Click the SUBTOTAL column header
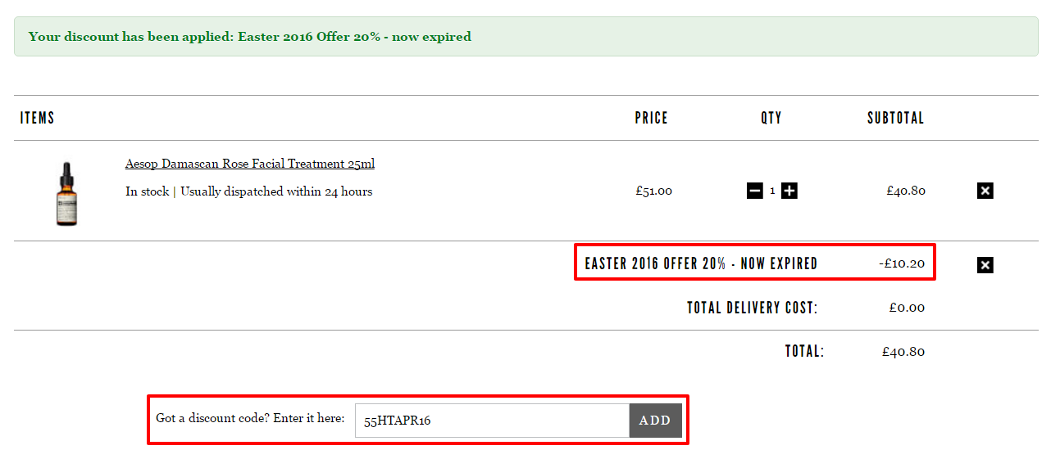This screenshot has width=1051, height=450. 896,118
